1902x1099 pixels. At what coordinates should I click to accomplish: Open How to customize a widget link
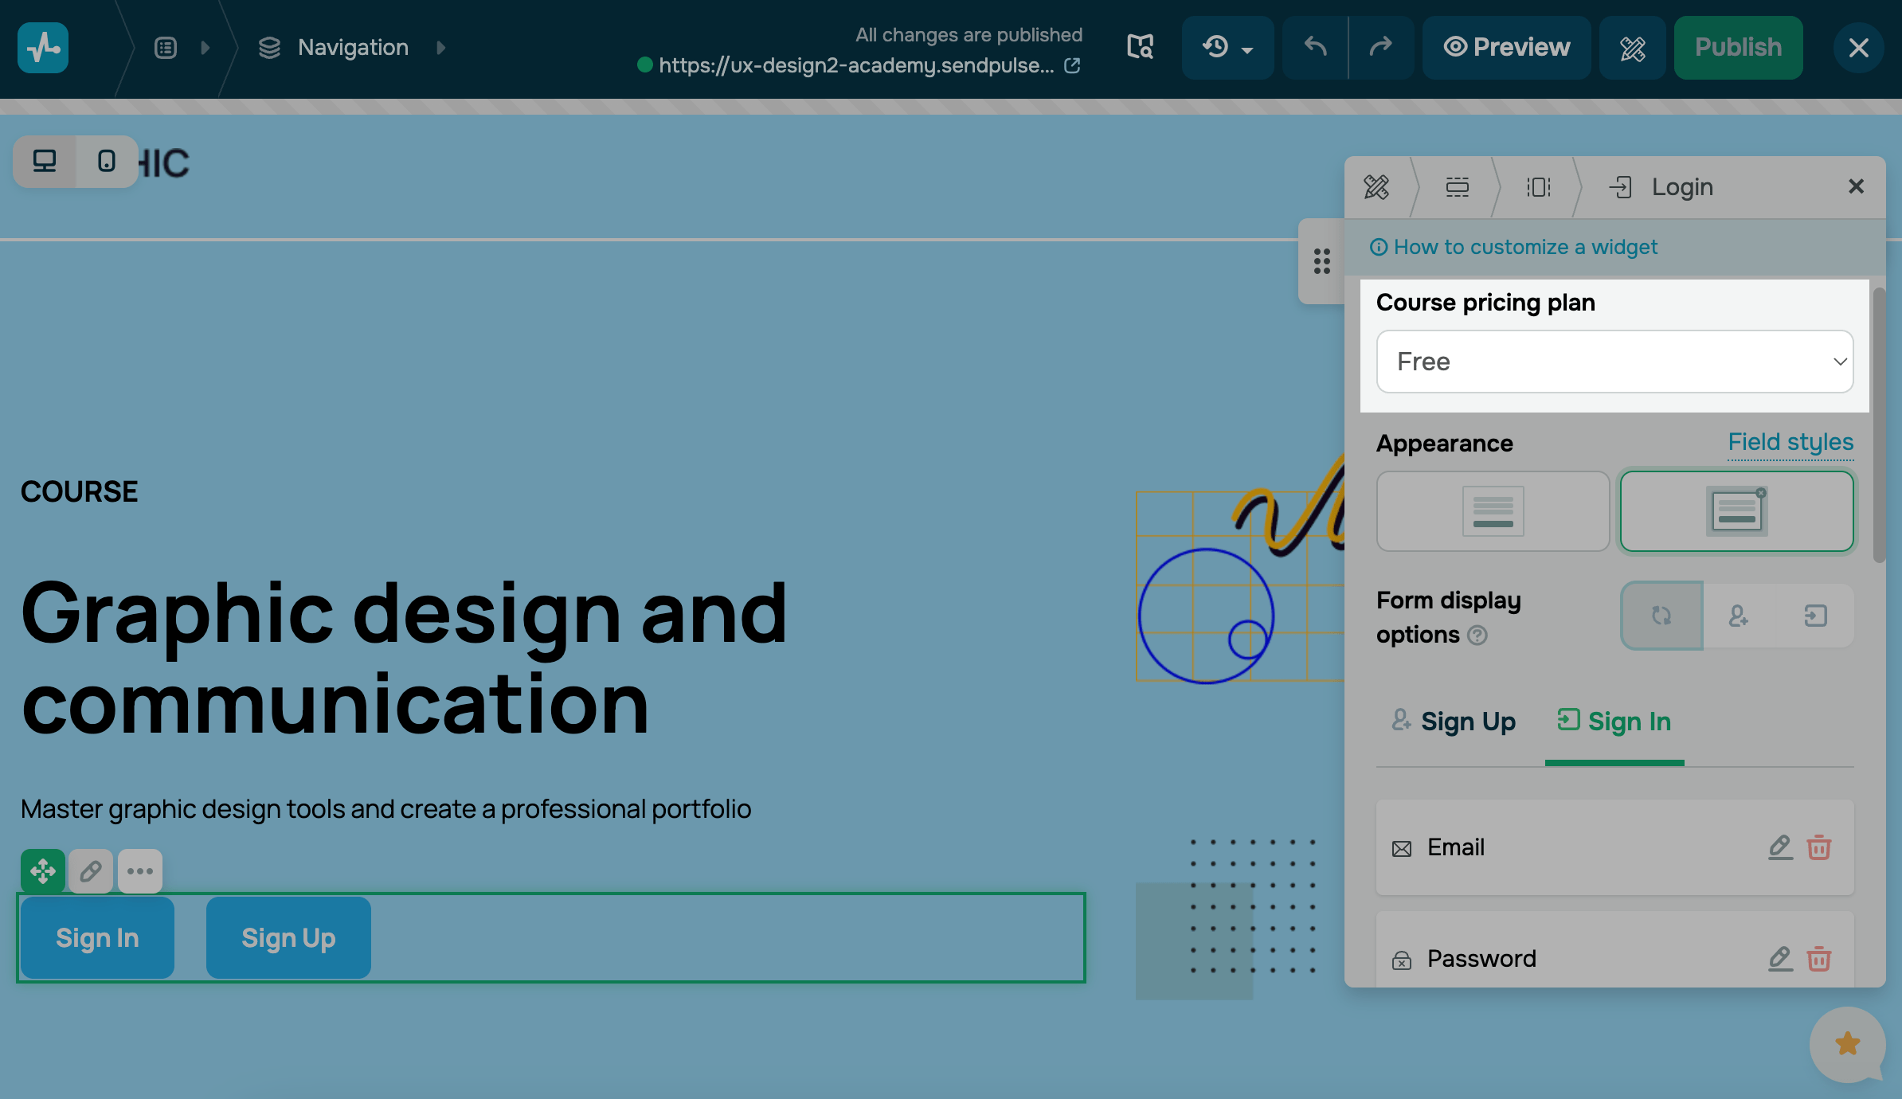1524,247
